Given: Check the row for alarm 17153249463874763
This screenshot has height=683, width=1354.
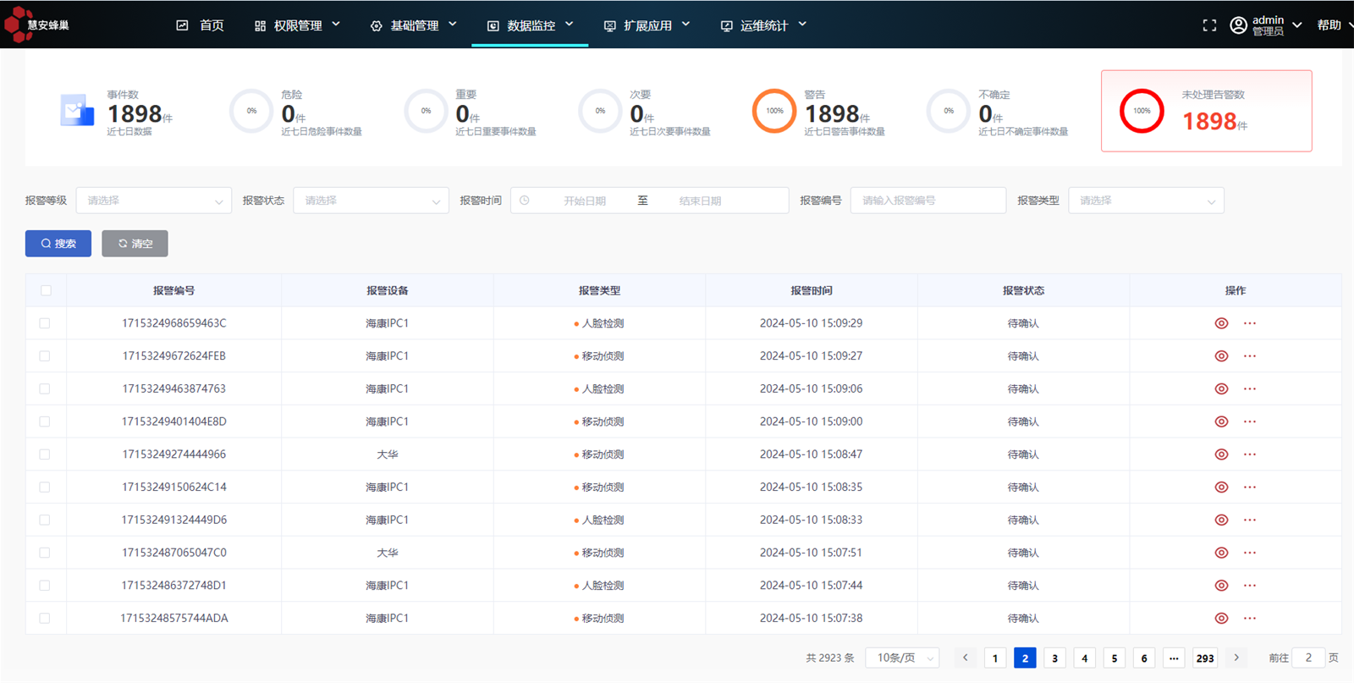Looking at the screenshot, I should [x=45, y=389].
